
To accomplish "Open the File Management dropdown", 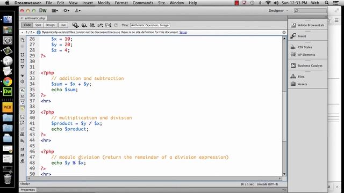I will pyautogui.click(x=92, y=25).
